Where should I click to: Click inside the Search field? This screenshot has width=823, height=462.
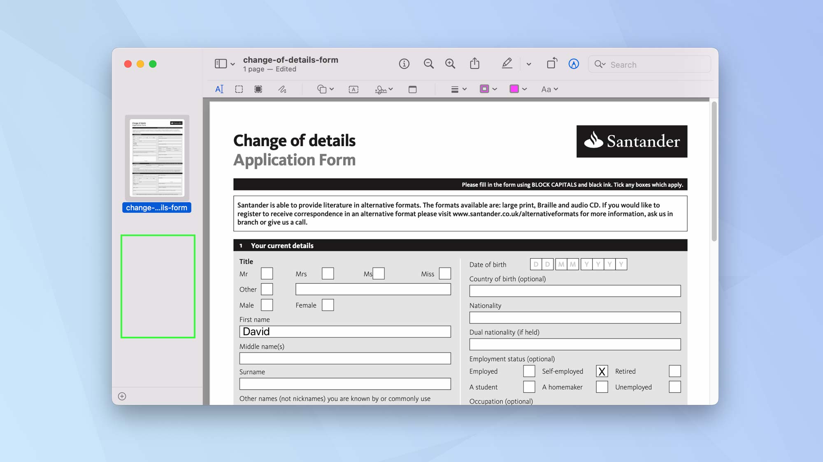pyautogui.click(x=649, y=64)
